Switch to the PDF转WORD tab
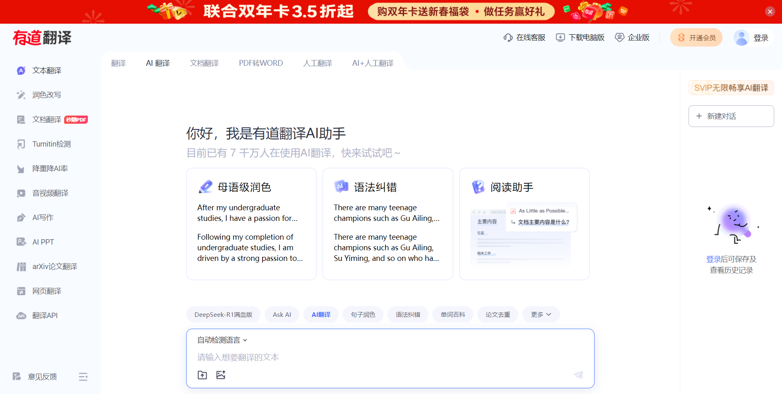Viewport: 782px width, 394px height. pyautogui.click(x=261, y=63)
